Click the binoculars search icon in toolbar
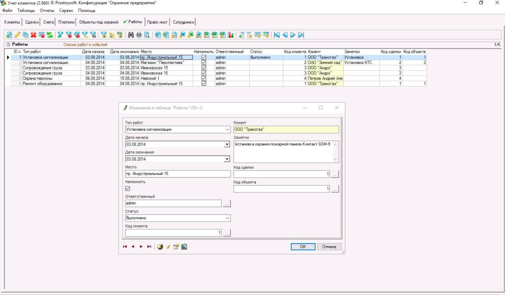 tap(132, 35)
